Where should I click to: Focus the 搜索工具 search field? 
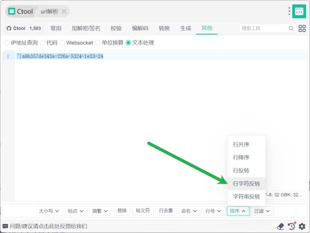click(x=263, y=28)
